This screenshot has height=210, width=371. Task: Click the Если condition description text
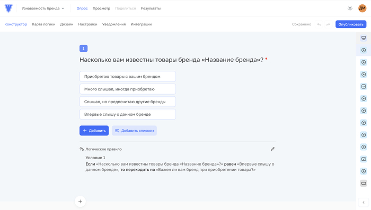(x=180, y=167)
